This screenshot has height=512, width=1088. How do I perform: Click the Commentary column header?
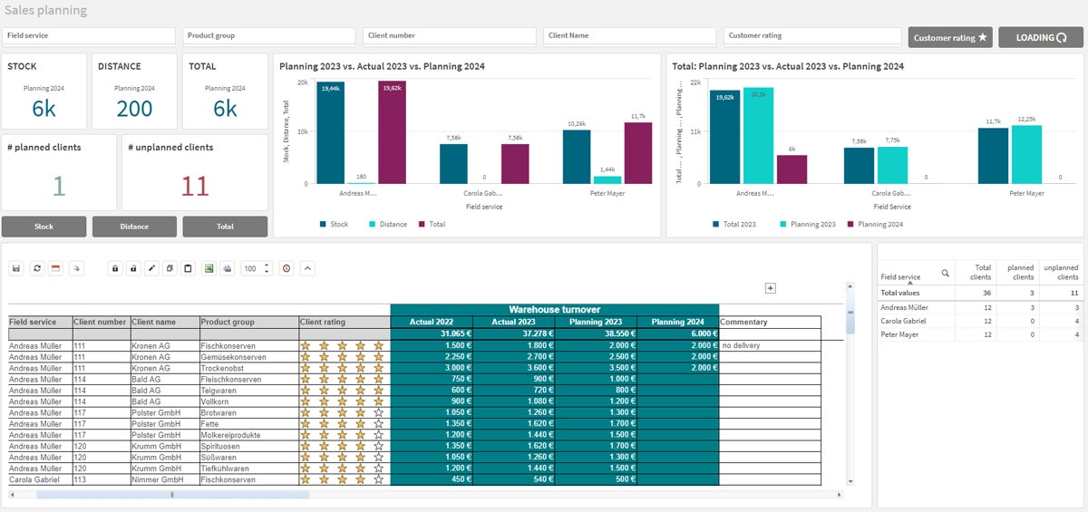tap(770, 322)
